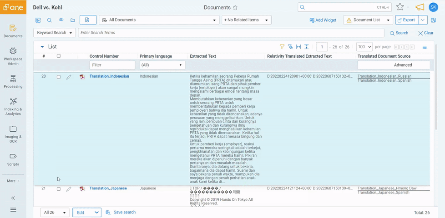The image size is (445, 218).
Task: Check the box for row 20
Action: 58,77
